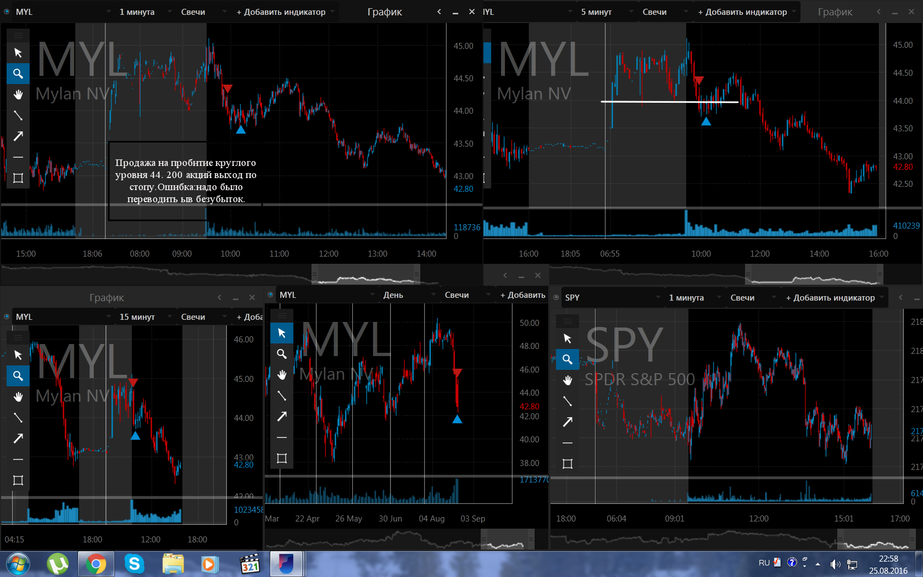Image resolution: width=923 pixels, height=577 pixels.
Task: Select the horizontal line tool in top-left MYL chart
Action: [18, 157]
